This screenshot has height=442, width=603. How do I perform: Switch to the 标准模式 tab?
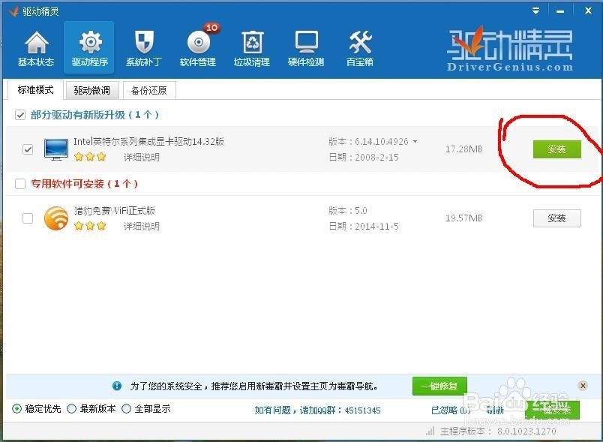pyautogui.click(x=35, y=90)
